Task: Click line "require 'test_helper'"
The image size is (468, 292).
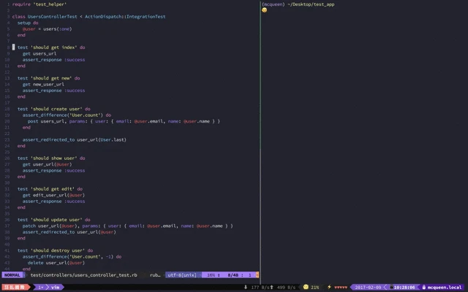Action: (x=39, y=4)
